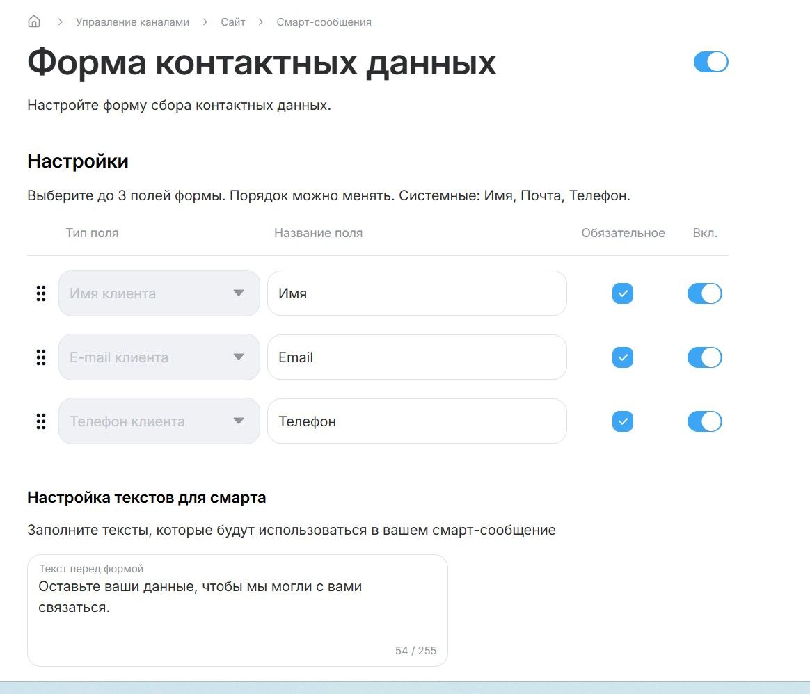Switch off the Телефон field toggle

704,421
